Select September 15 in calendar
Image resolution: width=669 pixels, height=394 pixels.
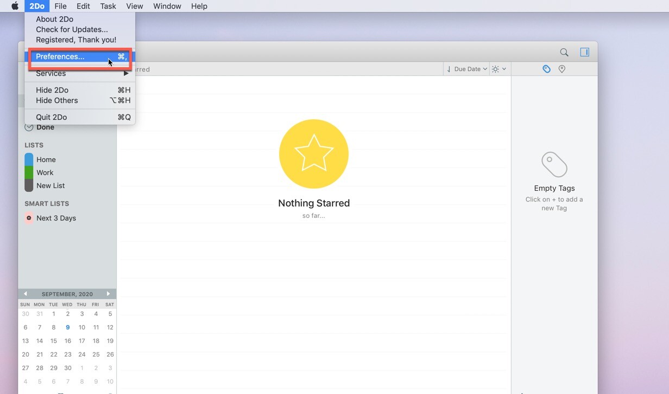[x=54, y=341]
